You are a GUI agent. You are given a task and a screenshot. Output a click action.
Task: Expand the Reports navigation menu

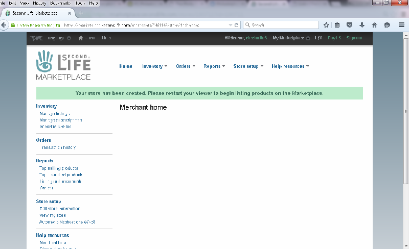(214, 66)
